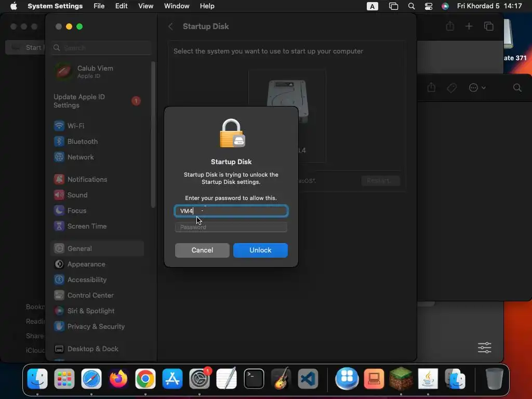The height and width of the screenshot is (399, 532).
Task: Open the System Settings menu
Action: [55, 6]
